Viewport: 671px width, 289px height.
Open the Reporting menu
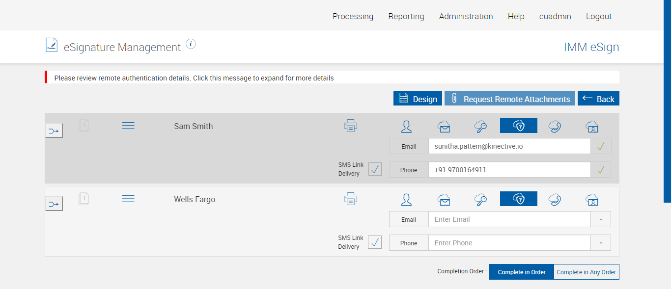pyautogui.click(x=406, y=16)
